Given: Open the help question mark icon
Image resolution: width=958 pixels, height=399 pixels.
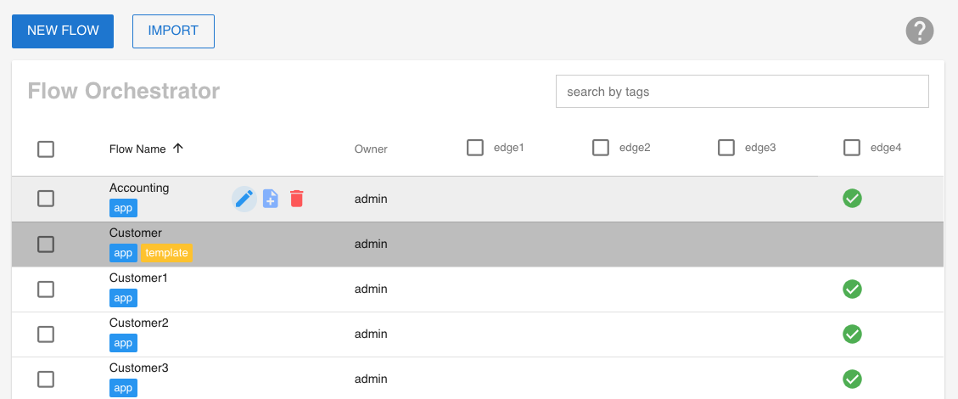Looking at the screenshot, I should [x=920, y=31].
